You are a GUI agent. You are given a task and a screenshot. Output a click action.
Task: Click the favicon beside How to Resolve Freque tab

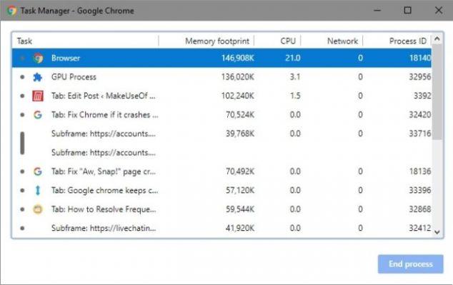point(38,209)
